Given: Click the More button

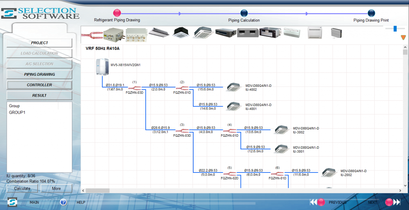Looking at the screenshot, I should [x=56, y=188].
